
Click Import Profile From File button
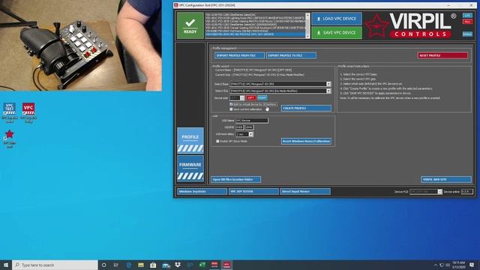pyautogui.click(x=239, y=55)
